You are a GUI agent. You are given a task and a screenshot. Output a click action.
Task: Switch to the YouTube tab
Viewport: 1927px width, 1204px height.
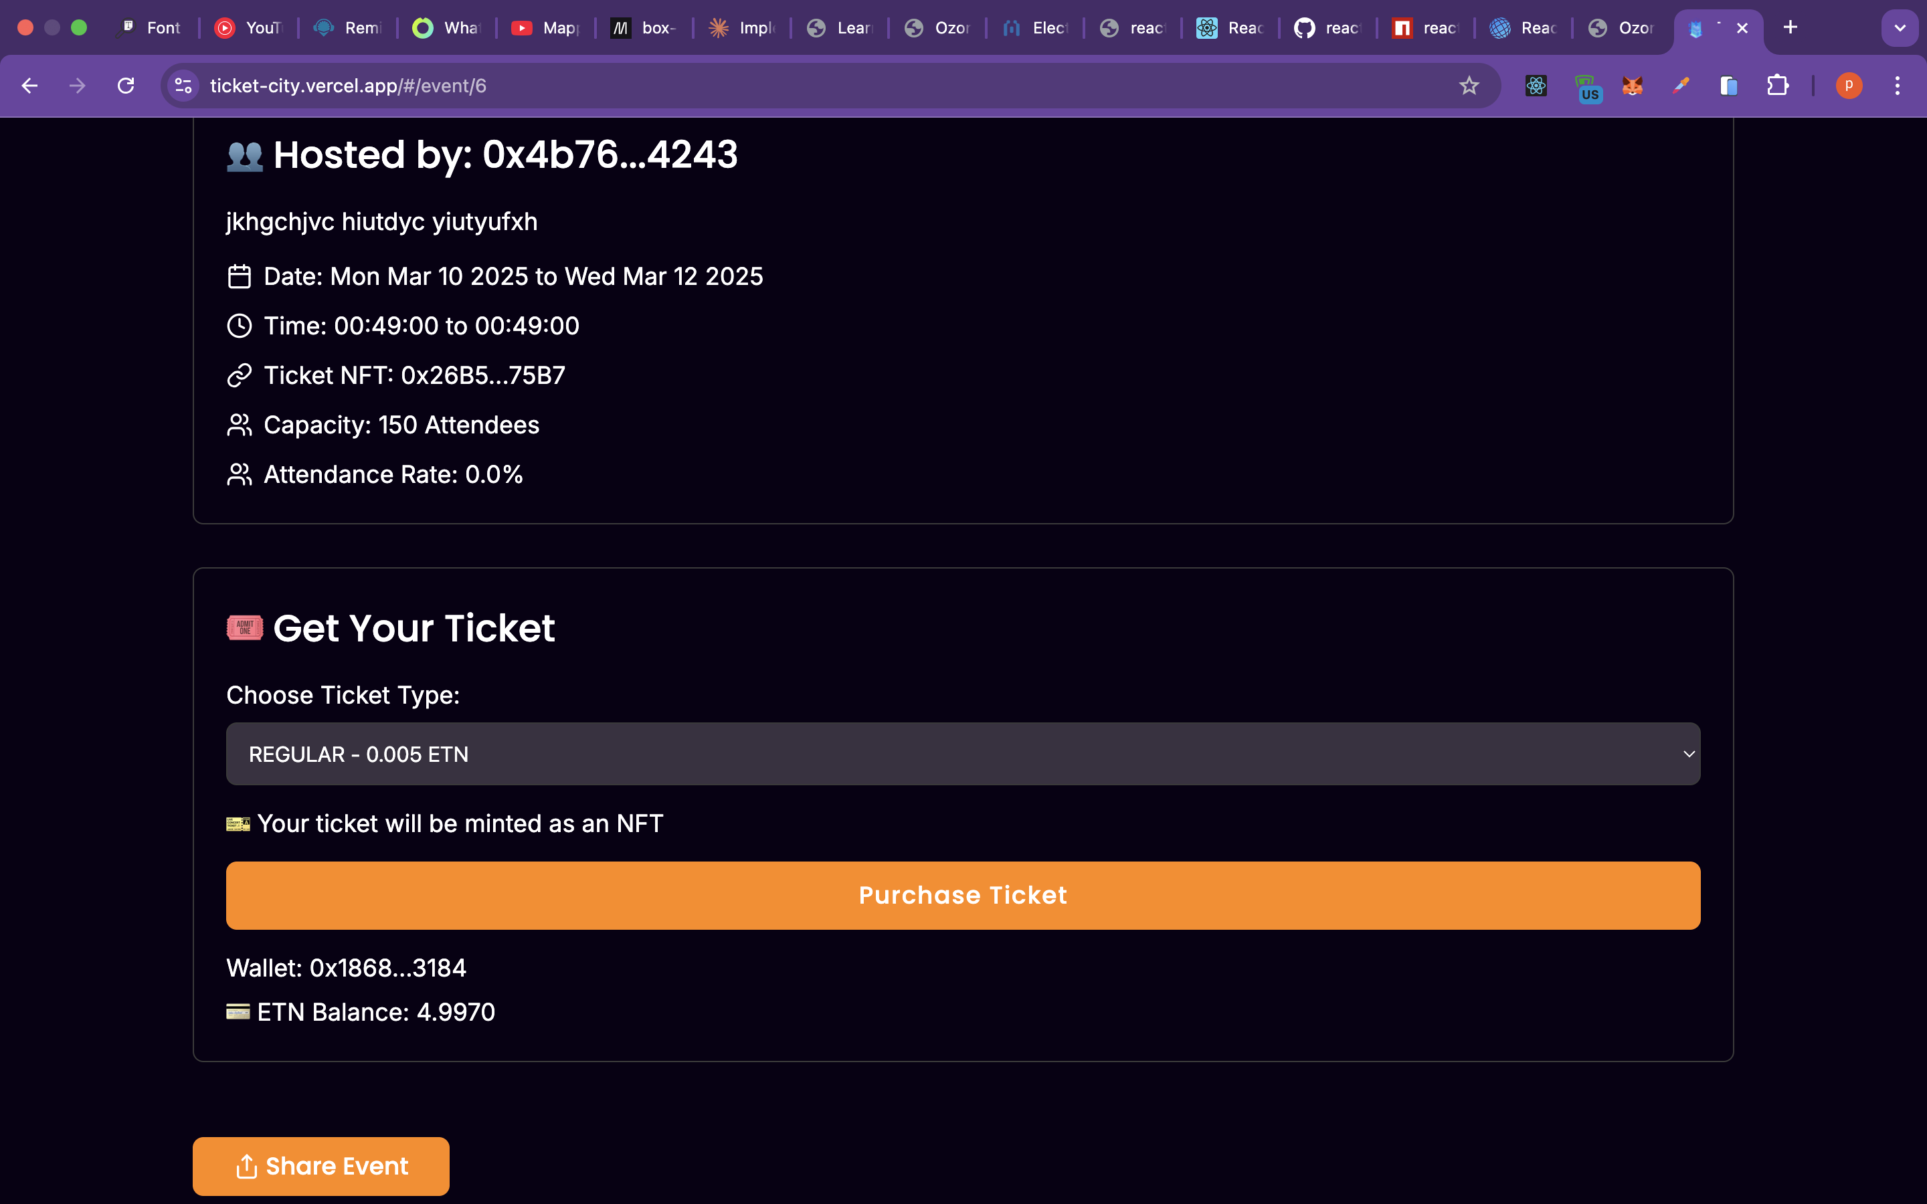pyautogui.click(x=249, y=28)
